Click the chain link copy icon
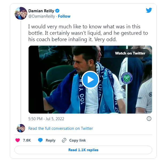Screen dimensions: 164x160 pos(64,140)
